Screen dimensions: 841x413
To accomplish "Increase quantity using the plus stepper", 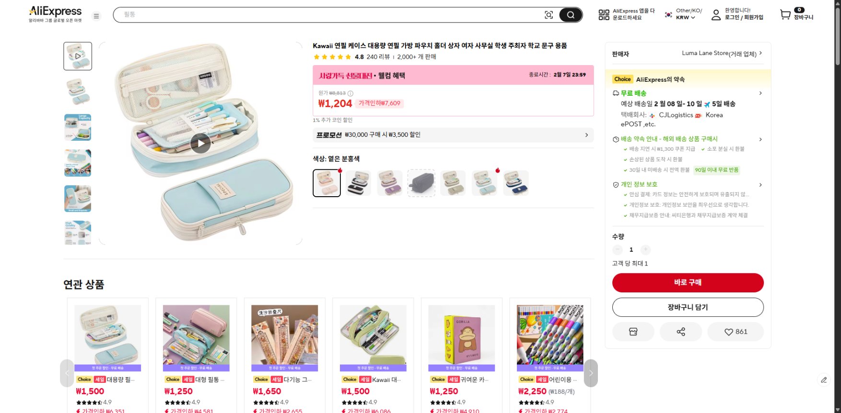I will pyautogui.click(x=645, y=249).
